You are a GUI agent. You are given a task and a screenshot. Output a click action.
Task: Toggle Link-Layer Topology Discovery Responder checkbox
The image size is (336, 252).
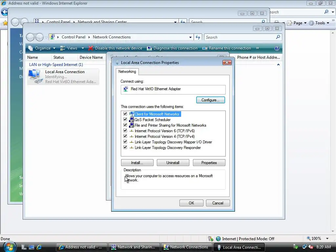125,147
